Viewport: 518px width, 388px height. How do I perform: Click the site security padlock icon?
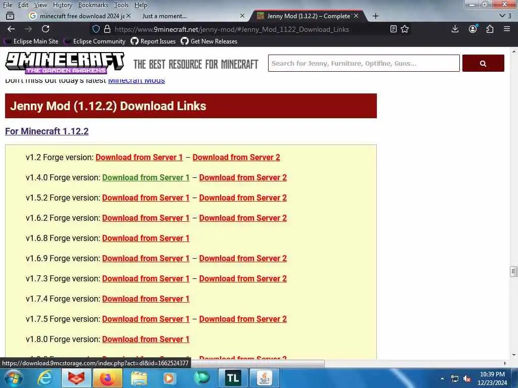click(107, 29)
